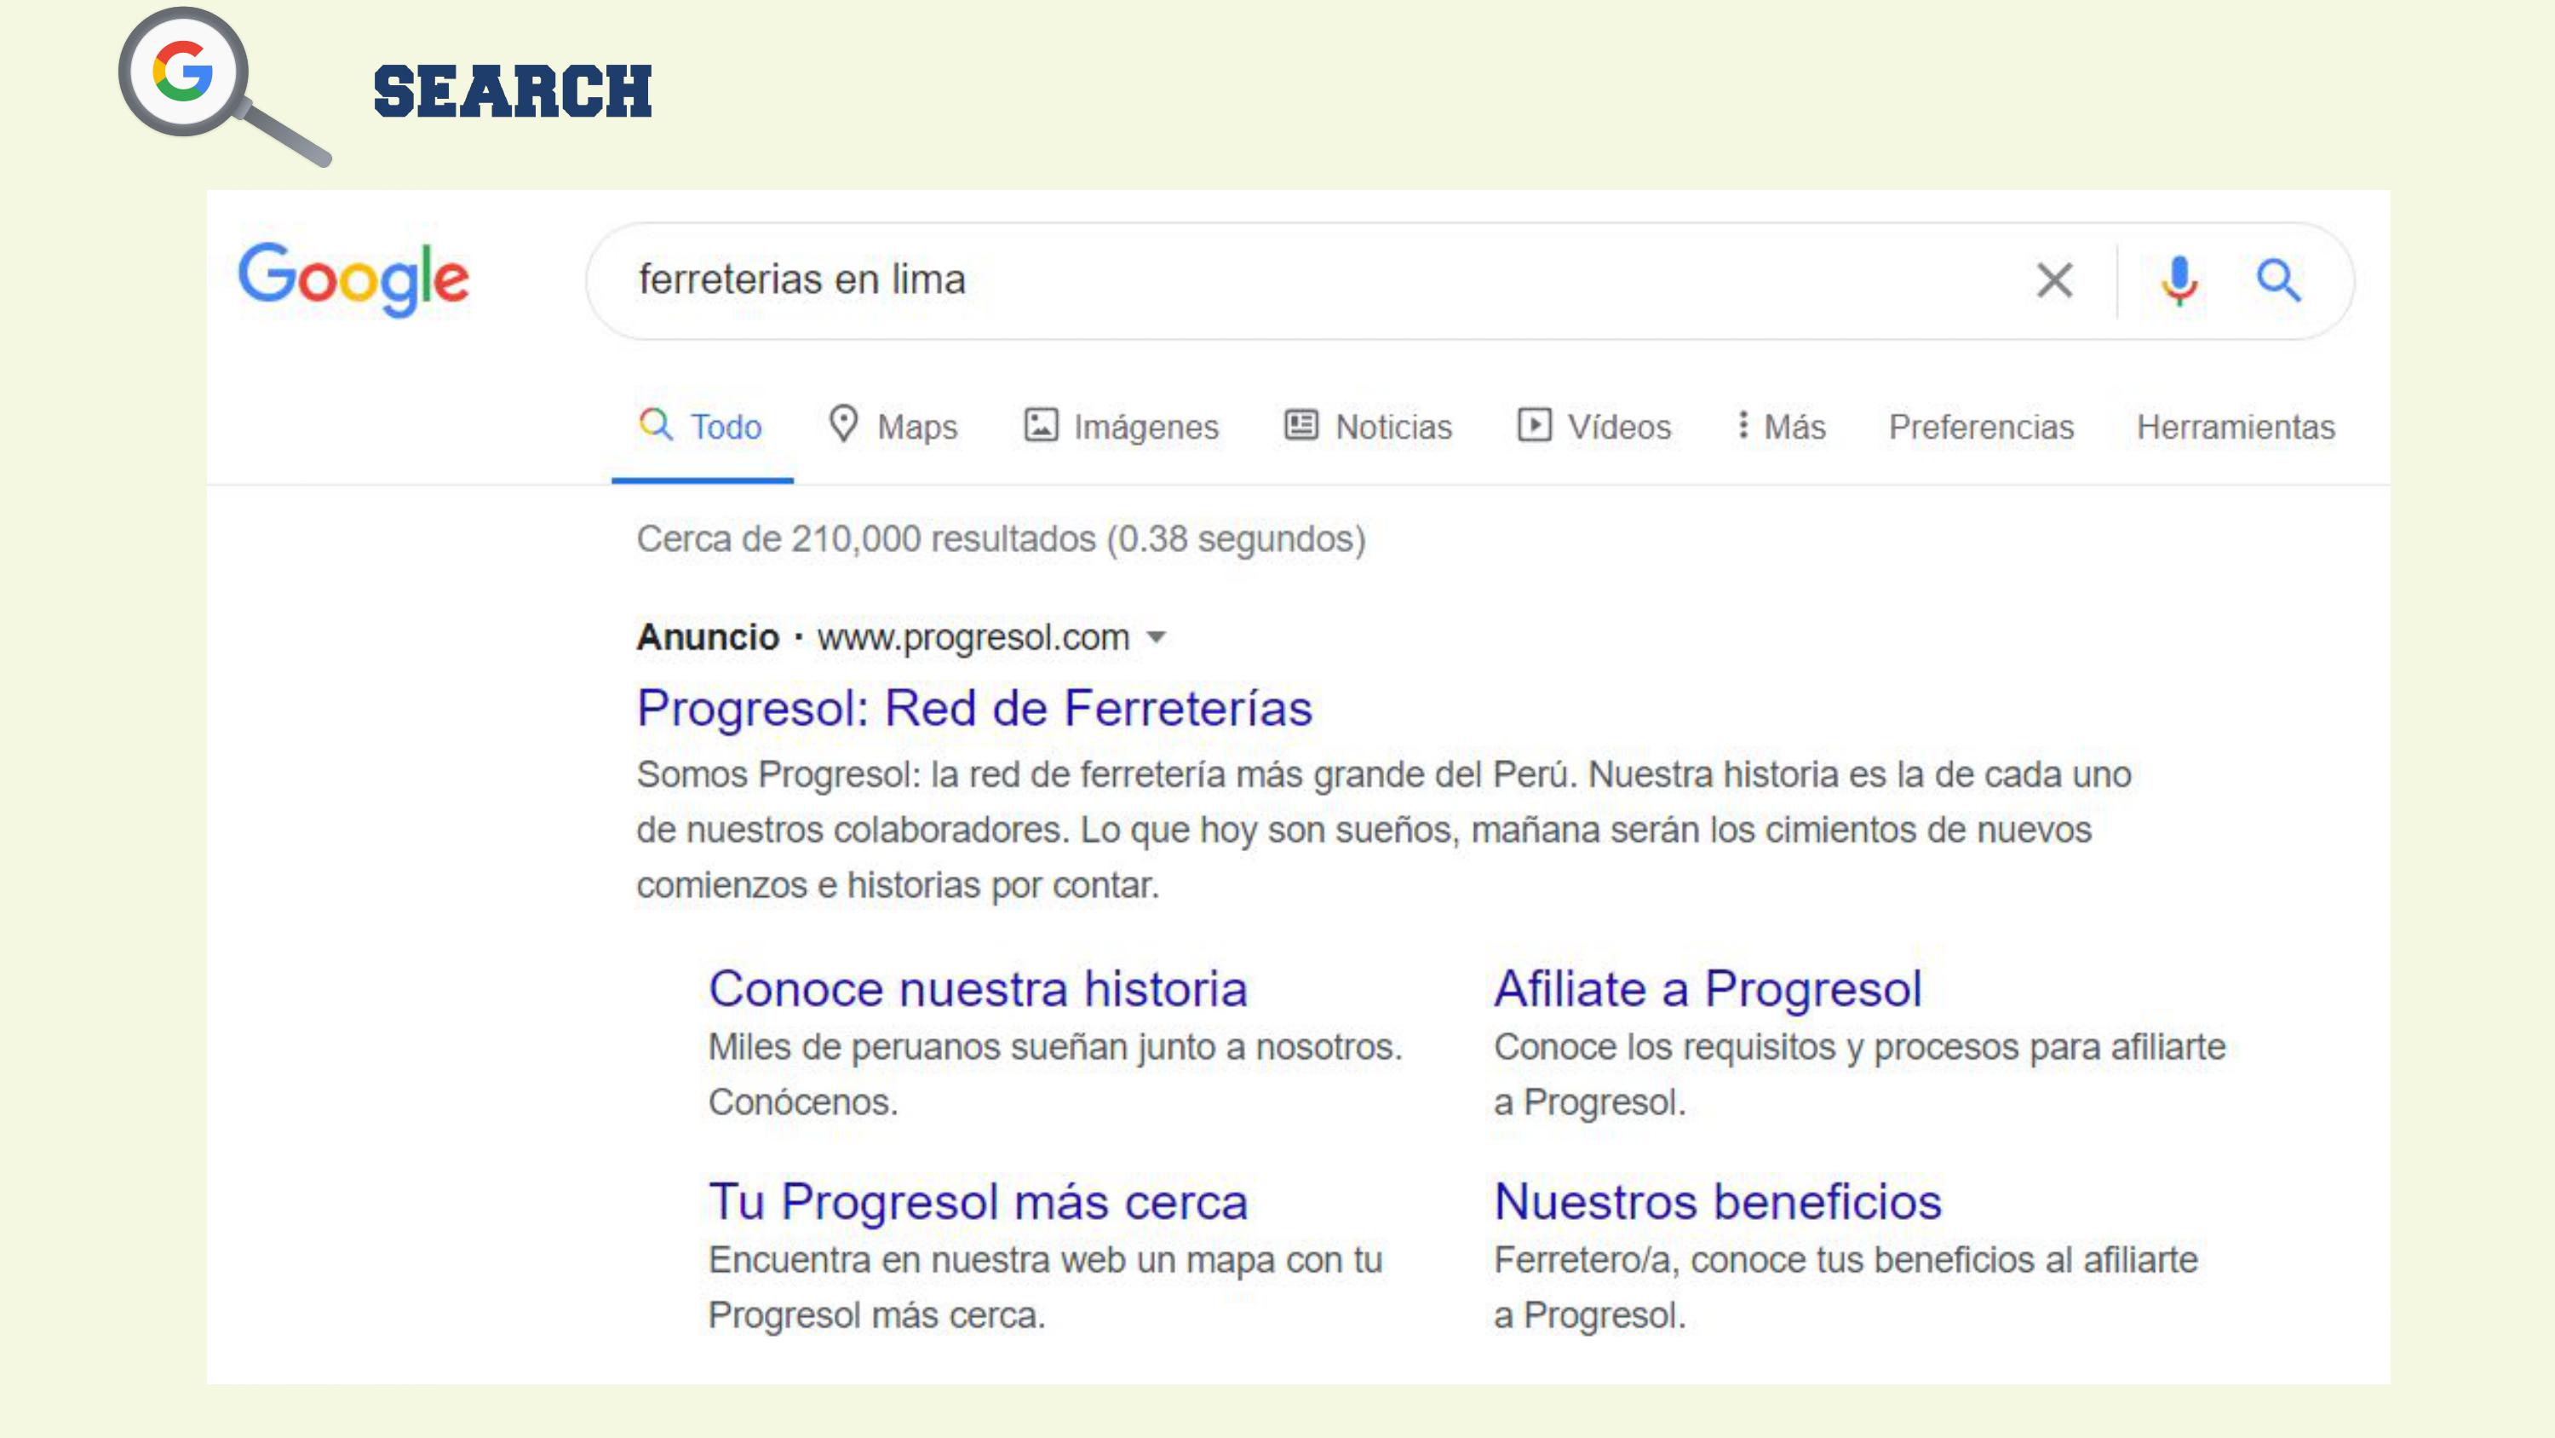This screenshot has width=2555, height=1438.
Task: Open 'Conoce nuestra historia' sitelink
Action: pyautogui.click(x=977, y=988)
